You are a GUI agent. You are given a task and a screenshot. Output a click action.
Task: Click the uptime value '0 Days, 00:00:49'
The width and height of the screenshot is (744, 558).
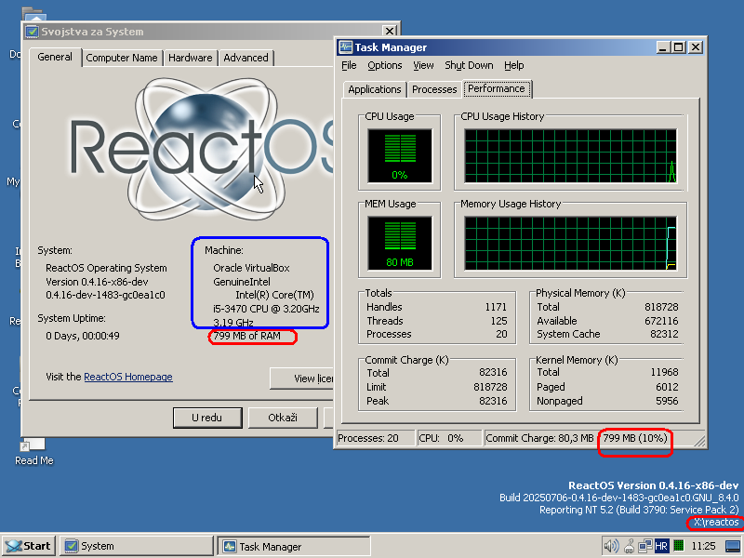pos(83,336)
